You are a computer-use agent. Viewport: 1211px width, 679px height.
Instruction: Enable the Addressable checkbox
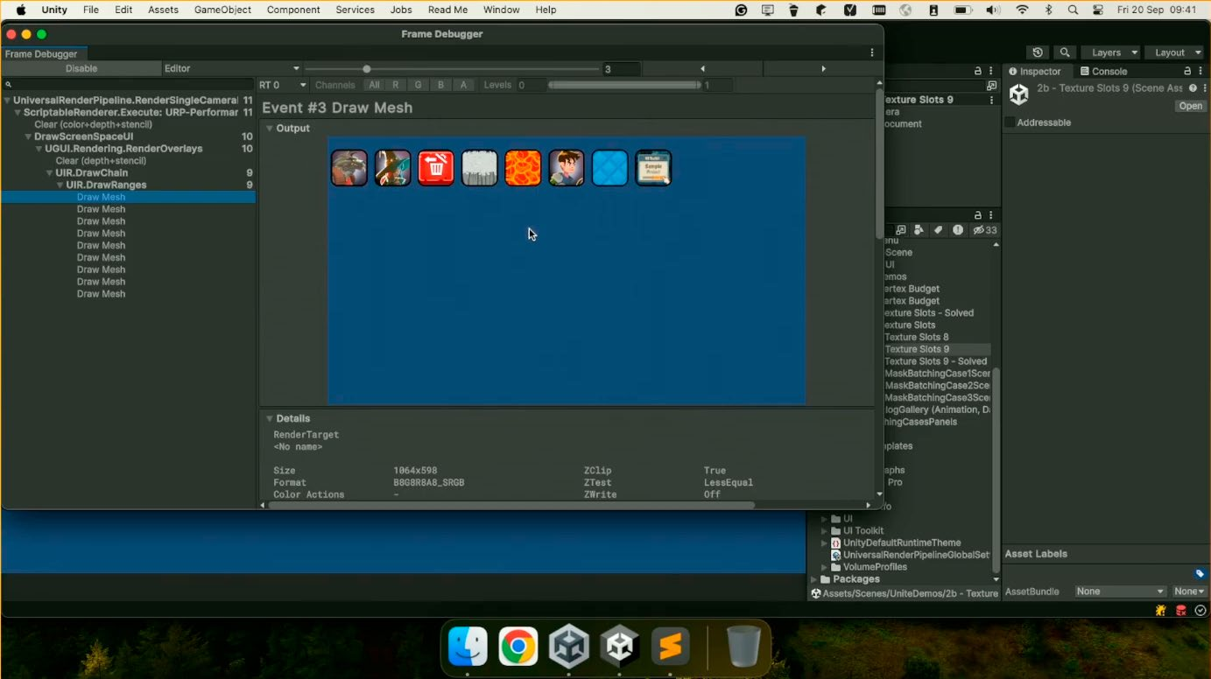[x=1010, y=122]
